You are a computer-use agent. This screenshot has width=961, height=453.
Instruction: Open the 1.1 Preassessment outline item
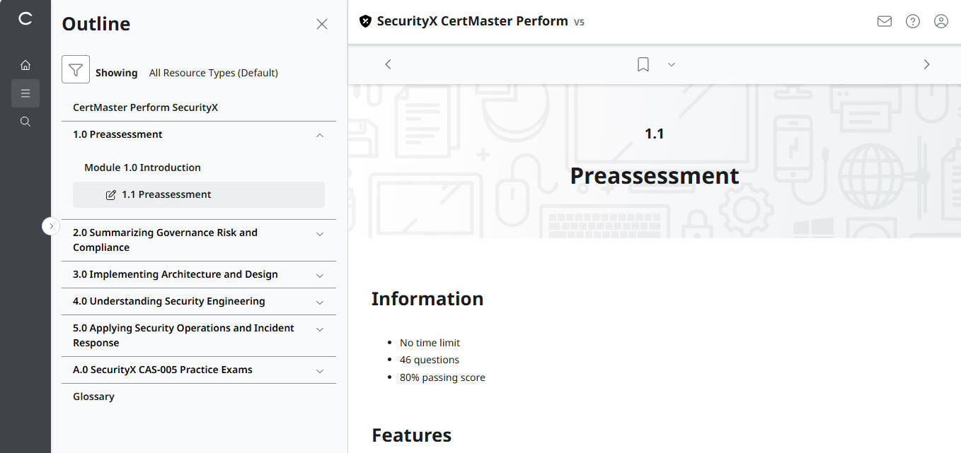point(167,194)
